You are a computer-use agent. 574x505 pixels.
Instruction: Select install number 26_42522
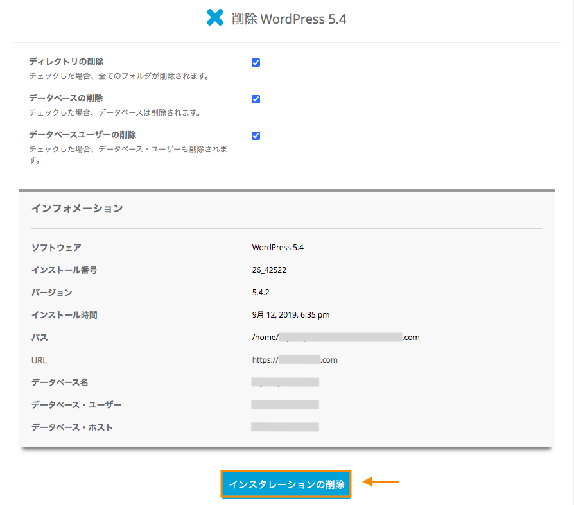coord(269,270)
